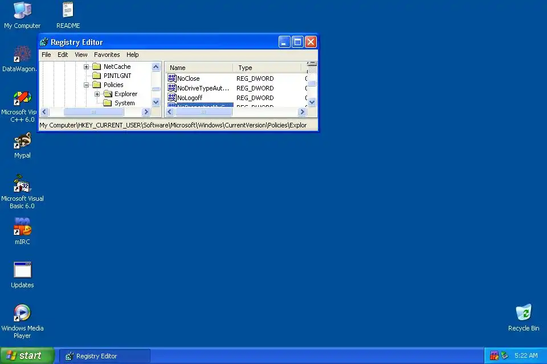The width and height of the screenshot is (547, 364).
Task: Click the values pane scroll right arrow
Action: [303, 112]
